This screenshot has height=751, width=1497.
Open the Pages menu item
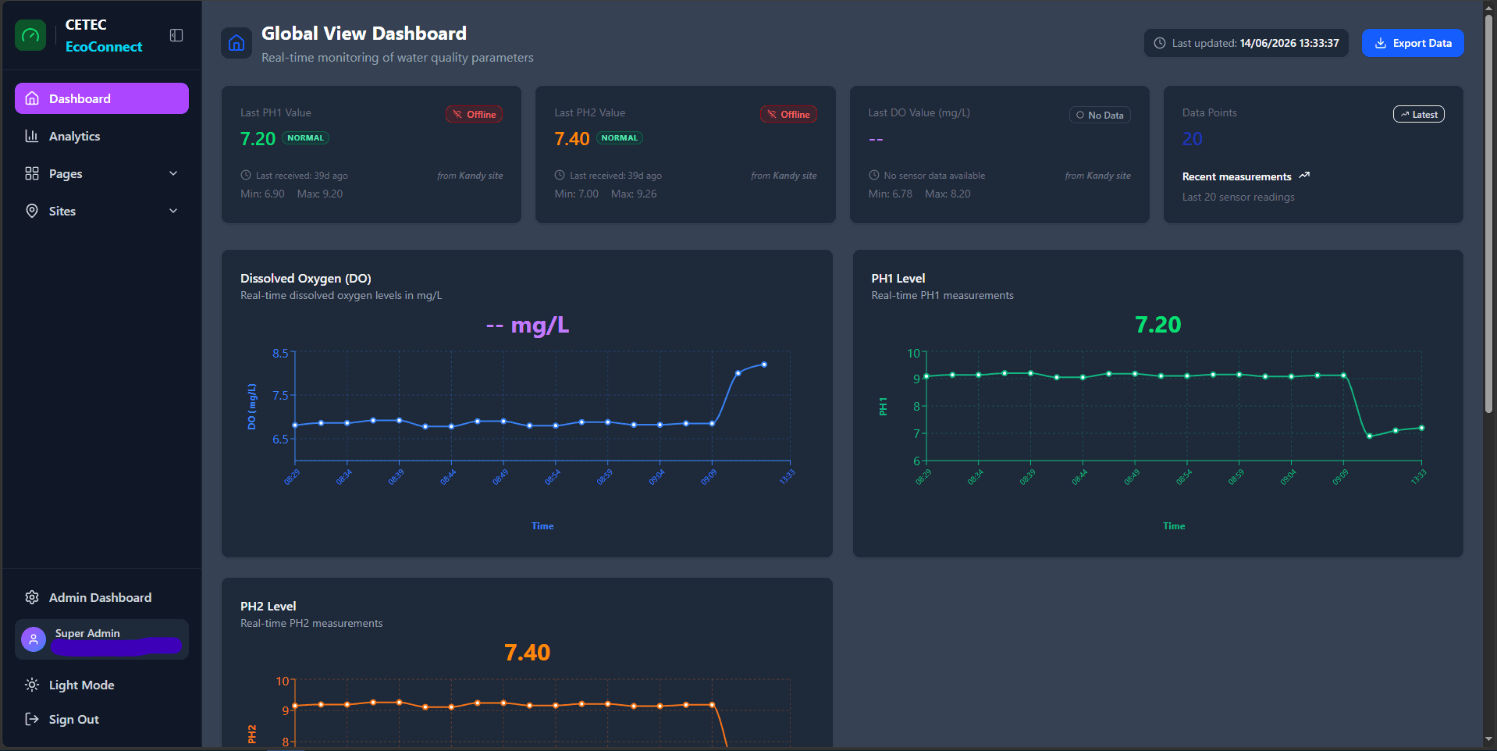tap(101, 173)
